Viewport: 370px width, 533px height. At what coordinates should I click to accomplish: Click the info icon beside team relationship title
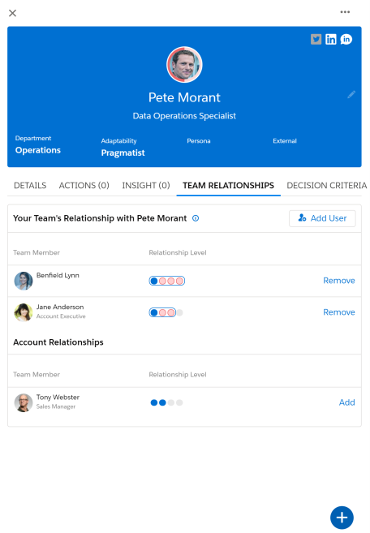(x=196, y=218)
